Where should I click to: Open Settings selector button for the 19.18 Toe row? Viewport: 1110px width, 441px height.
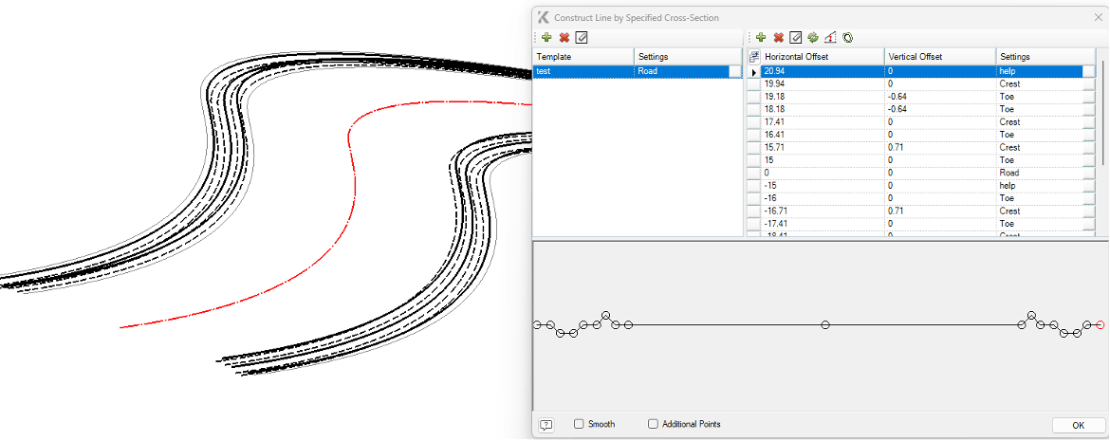1089,97
